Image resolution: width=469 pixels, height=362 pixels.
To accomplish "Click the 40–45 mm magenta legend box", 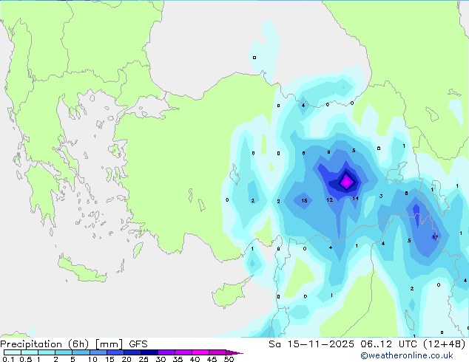I will point(200,352).
